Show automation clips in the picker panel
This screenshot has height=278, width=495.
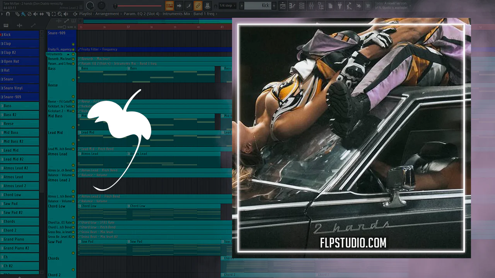tap(33, 25)
